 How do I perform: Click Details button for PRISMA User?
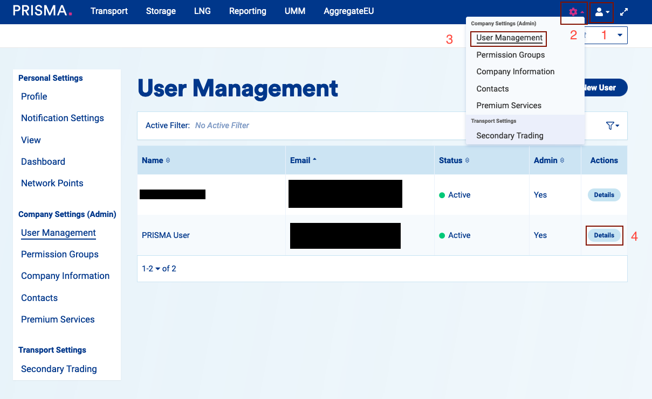(604, 235)
